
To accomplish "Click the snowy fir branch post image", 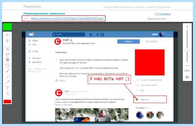I will 92,115.
